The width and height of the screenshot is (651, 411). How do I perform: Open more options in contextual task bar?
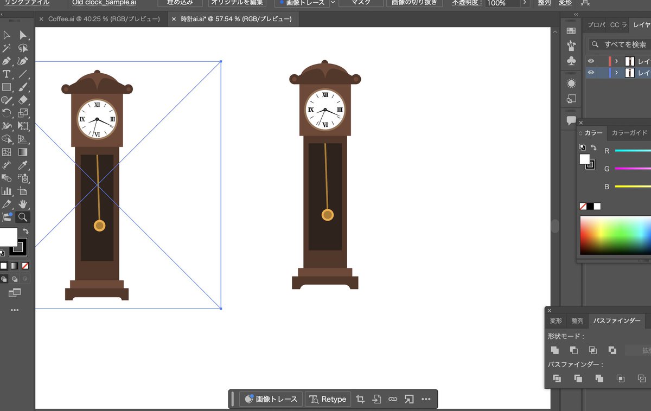click(426, 399)
